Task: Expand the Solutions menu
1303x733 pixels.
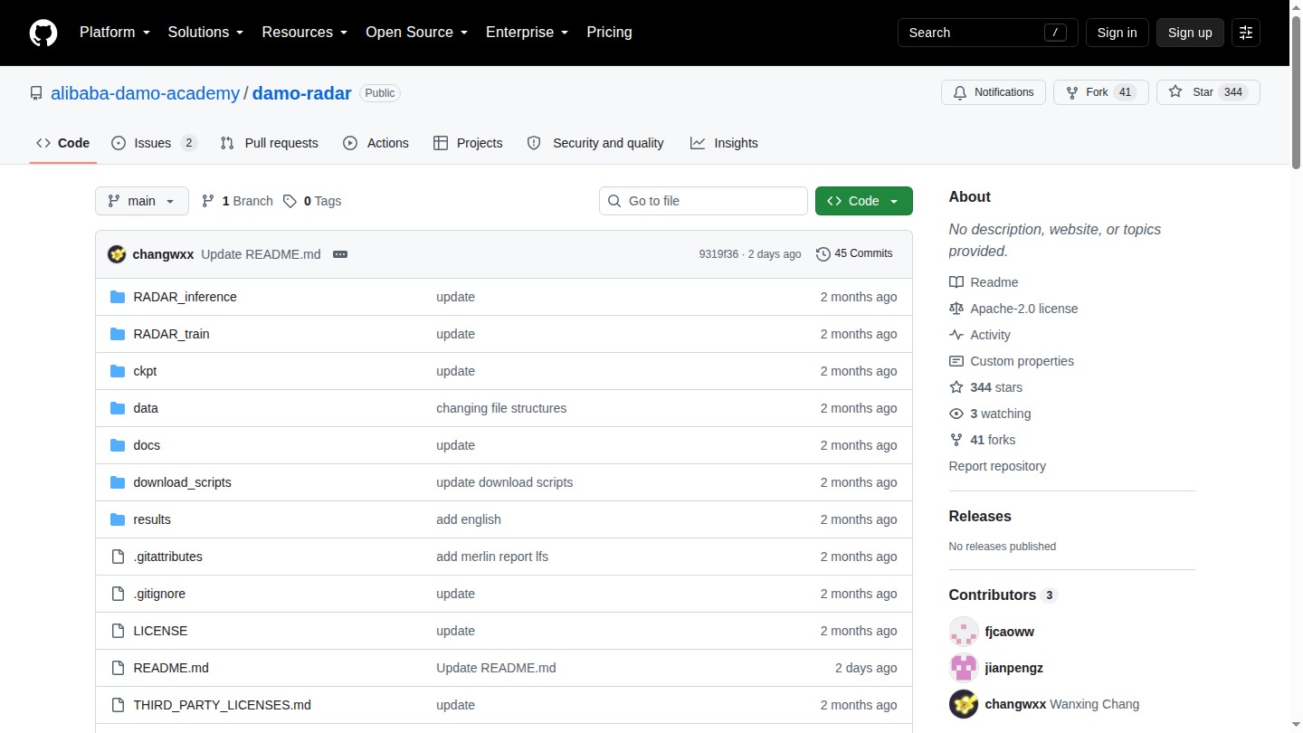Action: click(205, 33)
